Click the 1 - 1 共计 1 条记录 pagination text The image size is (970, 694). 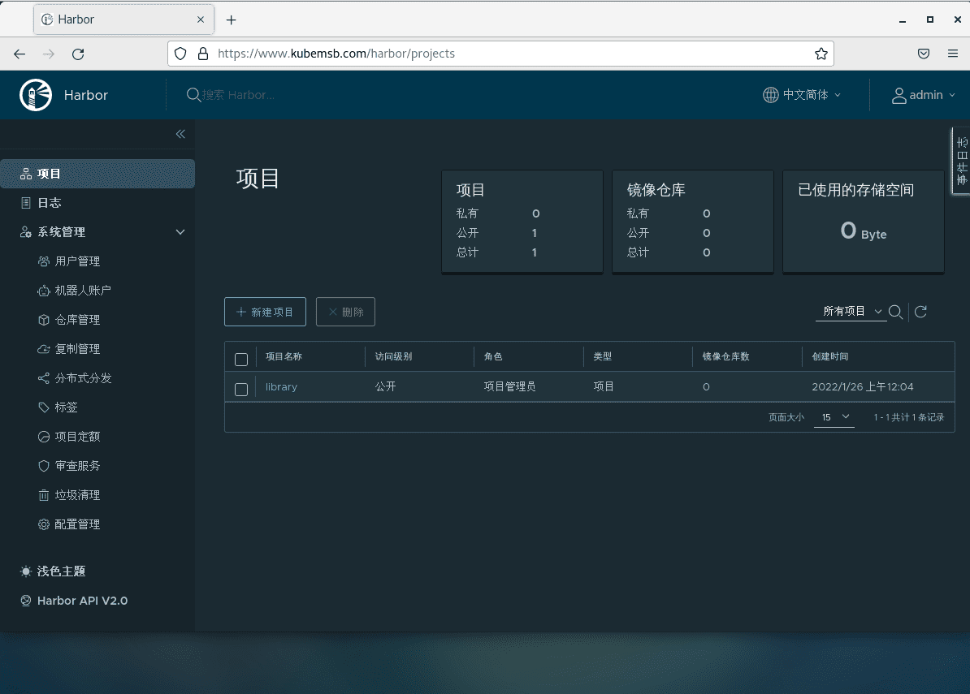click(909, 417)
